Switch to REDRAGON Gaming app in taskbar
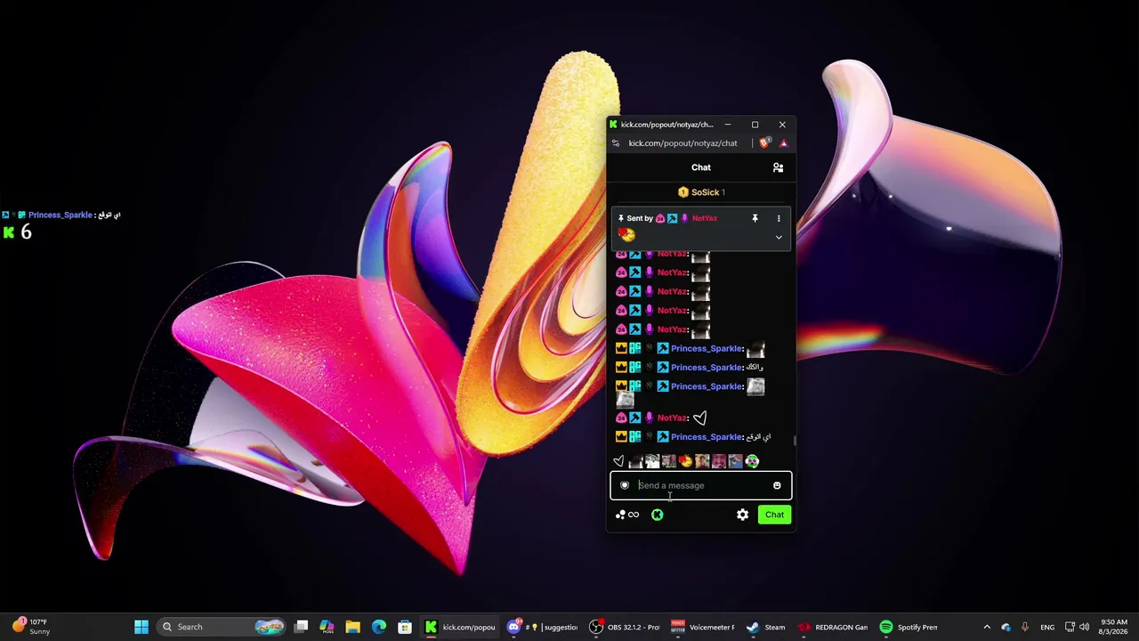The height and width of the screenshot is (641, 1139). coord(833,627)
